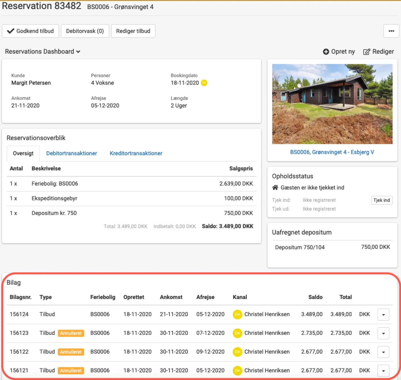
Task: Switch to the Kreditortransaktioner tab
Action: pyautogui.click(x=136, y=153)
